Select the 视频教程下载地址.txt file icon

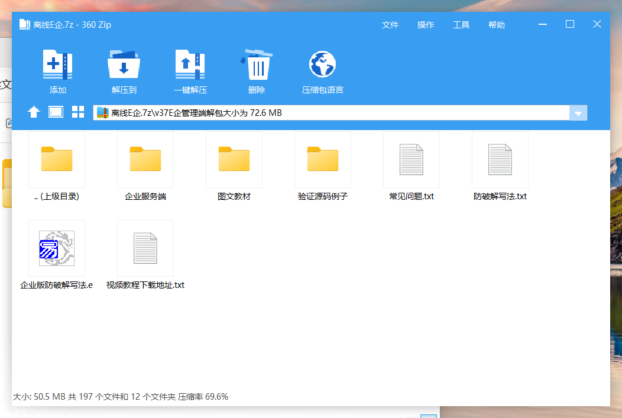point(145,248)
